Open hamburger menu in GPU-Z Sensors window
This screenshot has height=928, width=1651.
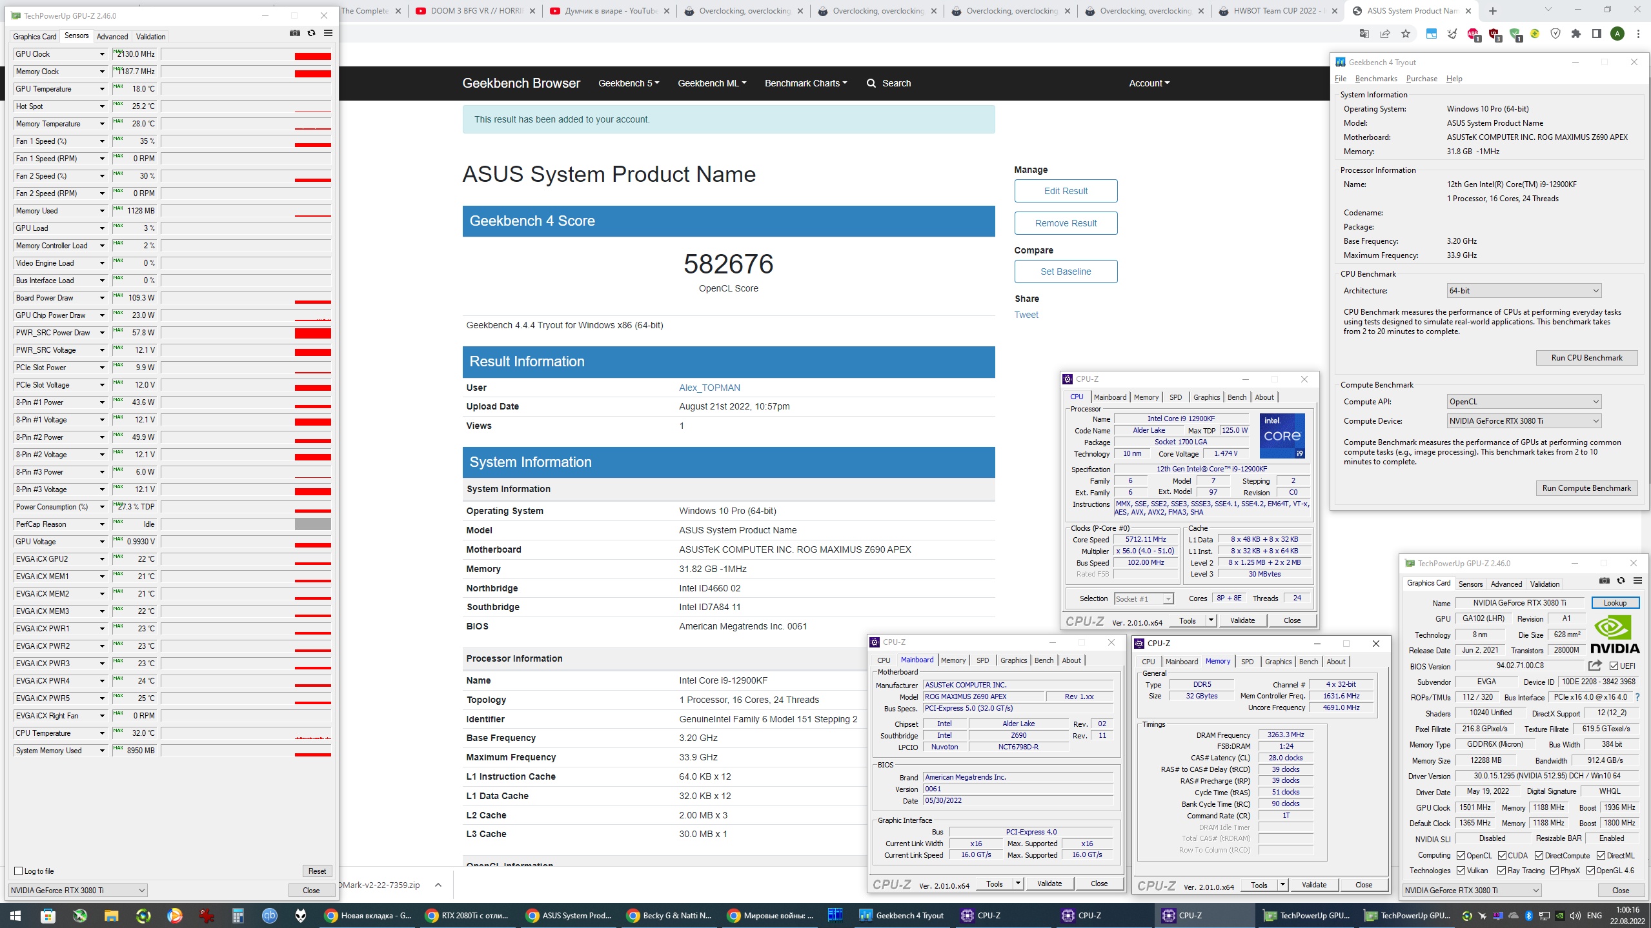click(328, 34)
